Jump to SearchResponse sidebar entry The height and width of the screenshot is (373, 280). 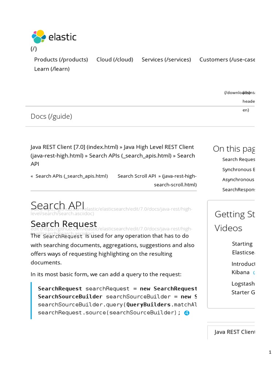click(x=238, y=189)
